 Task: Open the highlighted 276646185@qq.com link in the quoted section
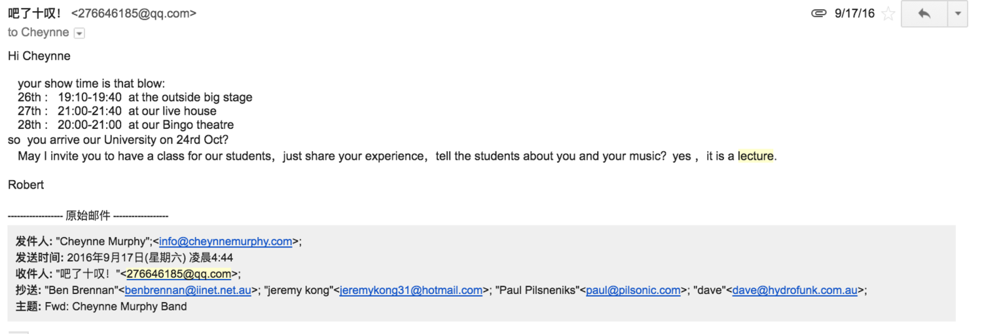tap(179, 274)
